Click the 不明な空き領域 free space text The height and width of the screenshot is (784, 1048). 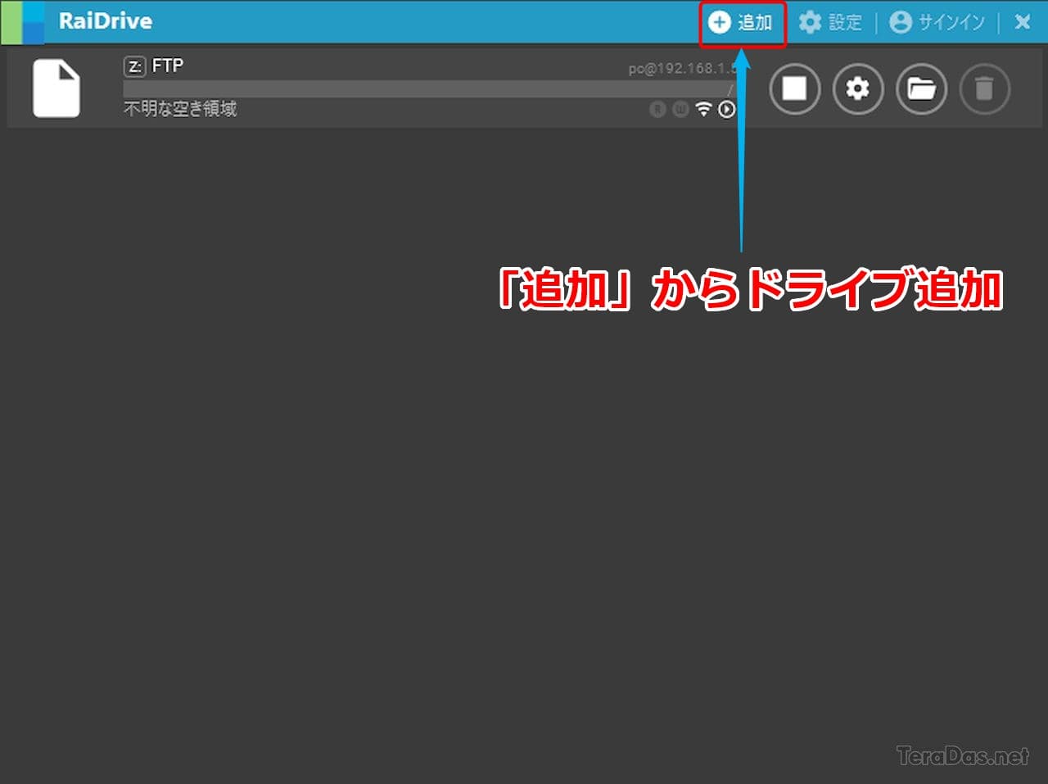180,109
